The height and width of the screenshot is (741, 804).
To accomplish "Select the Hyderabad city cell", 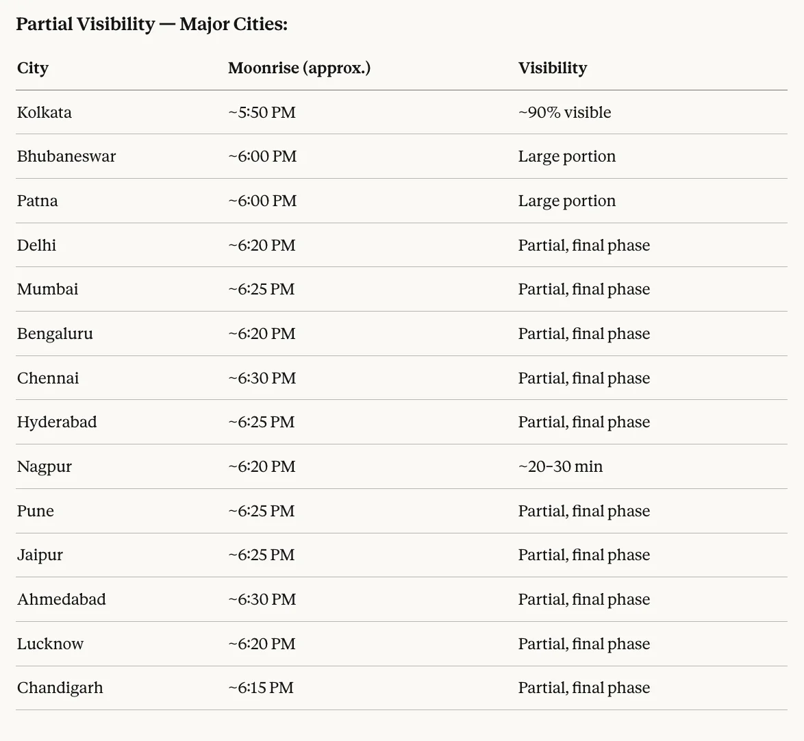I will (x=57, y=422).
